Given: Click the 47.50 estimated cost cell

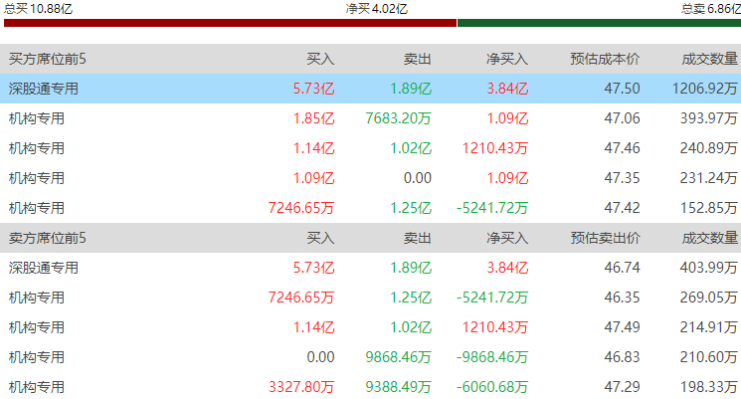Looking at the screenshot, I should pos(622,89).
